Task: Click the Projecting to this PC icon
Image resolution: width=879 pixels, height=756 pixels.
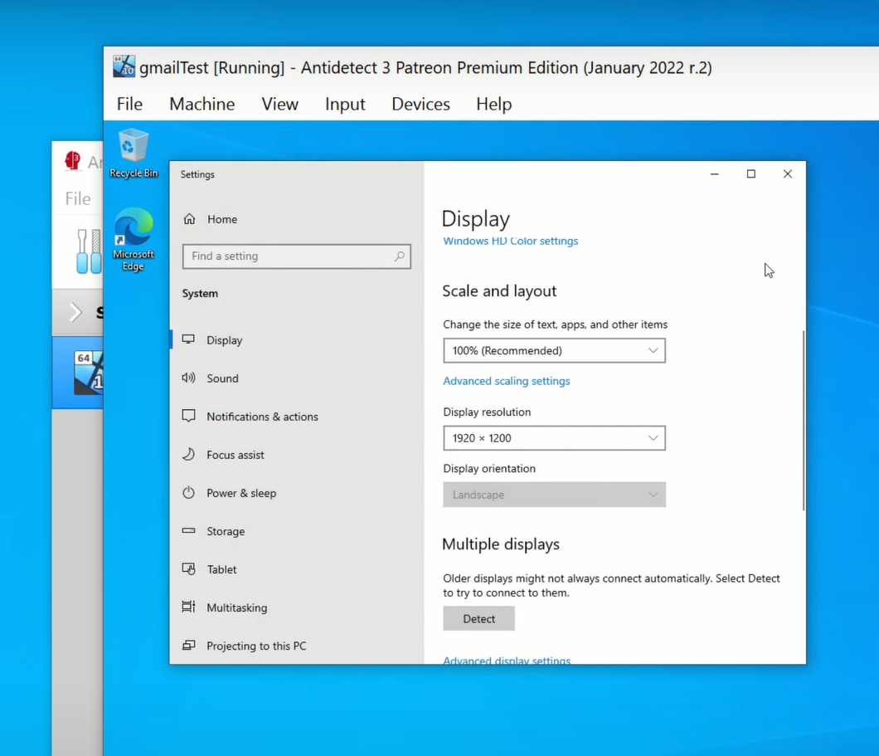Action: (188, 645)
